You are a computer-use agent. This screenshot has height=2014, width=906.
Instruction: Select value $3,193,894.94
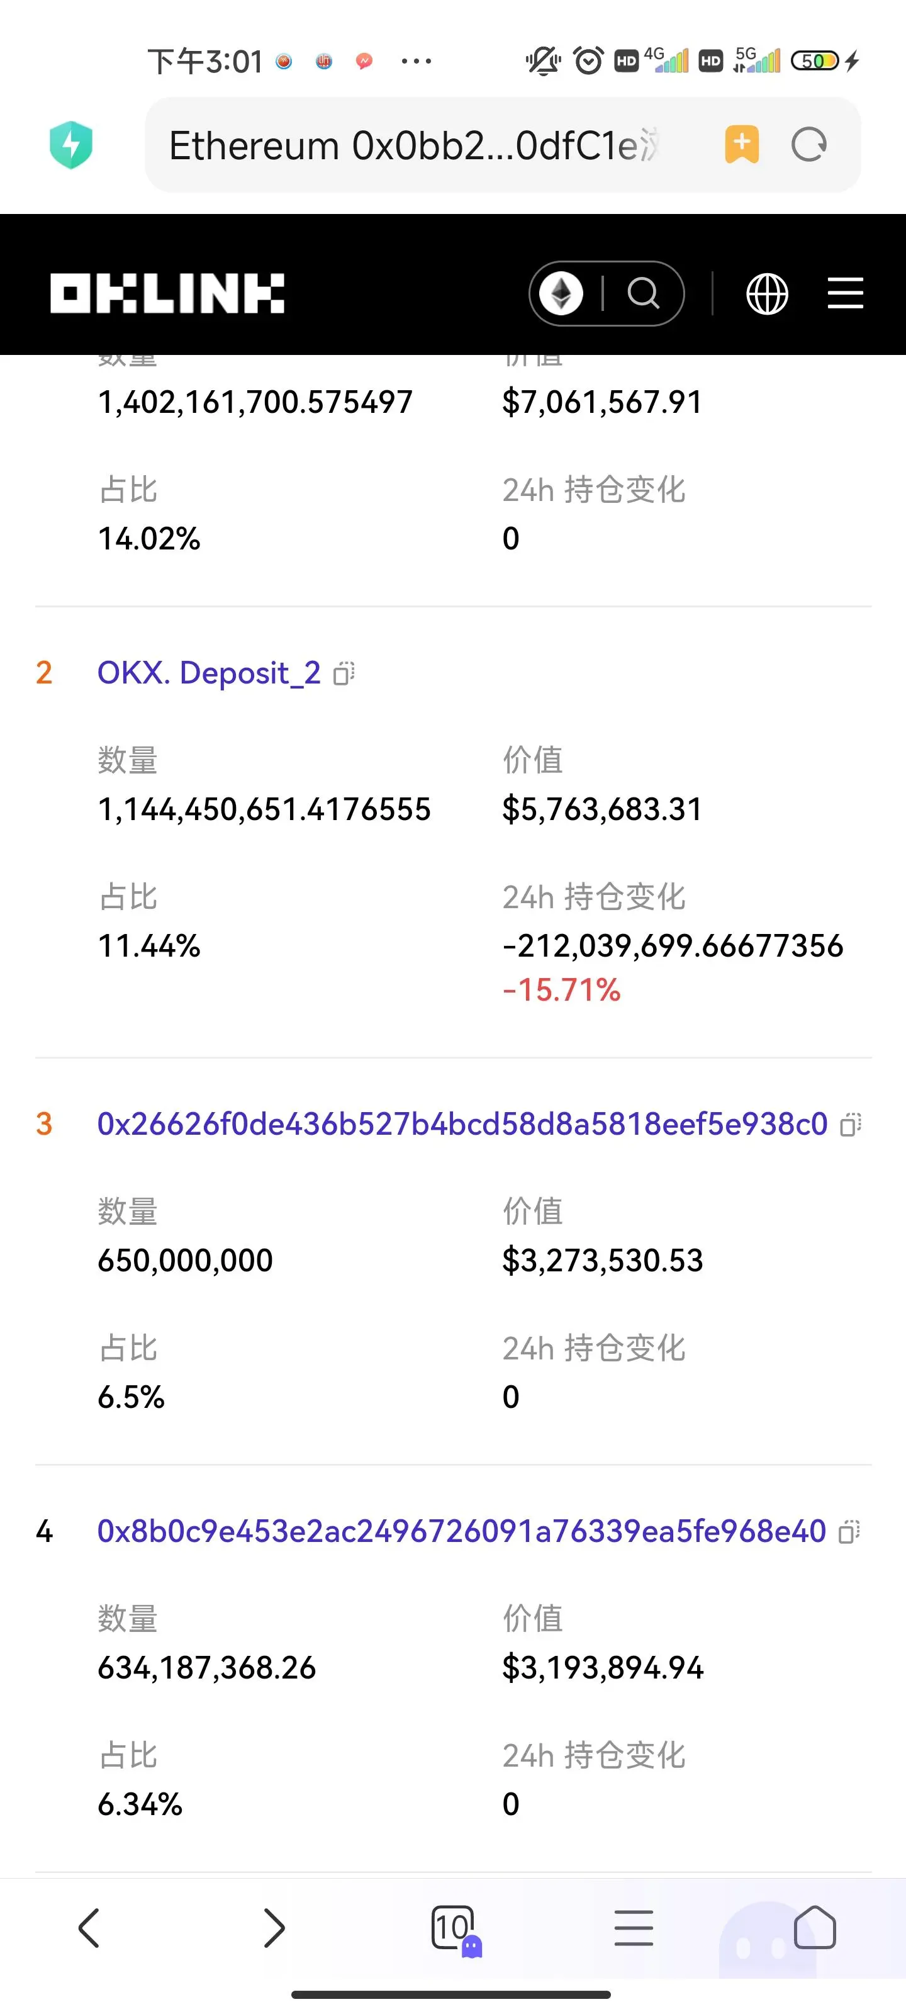(603, 1668)
